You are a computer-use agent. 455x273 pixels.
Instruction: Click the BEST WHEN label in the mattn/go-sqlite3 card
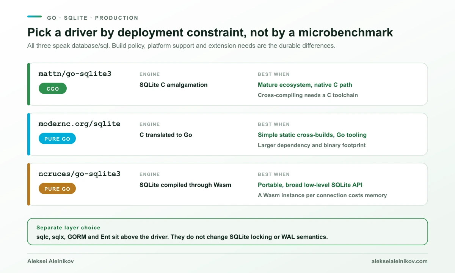pyautogui.click(x=274, y=74)
